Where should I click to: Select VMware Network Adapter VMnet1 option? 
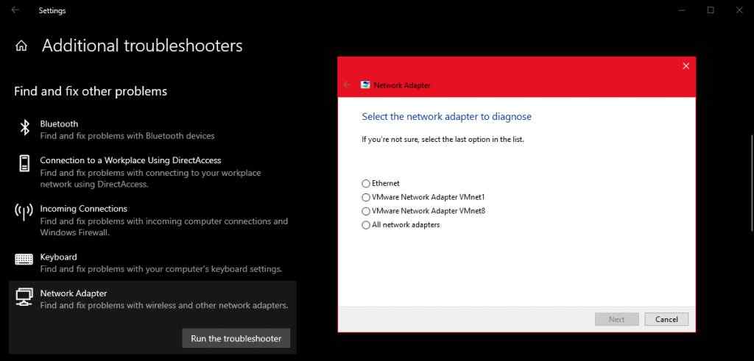[x=366, y=198]
